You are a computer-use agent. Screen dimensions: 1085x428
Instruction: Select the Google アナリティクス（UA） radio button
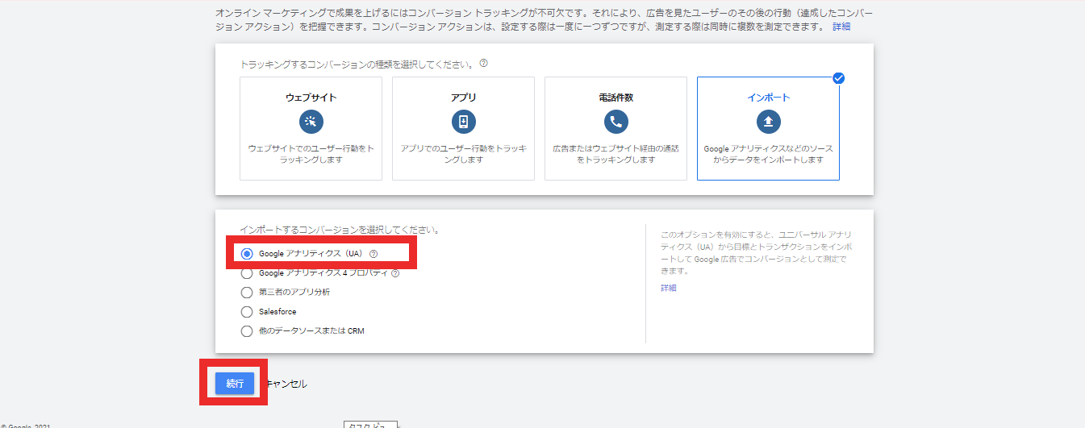coord(247,253)
